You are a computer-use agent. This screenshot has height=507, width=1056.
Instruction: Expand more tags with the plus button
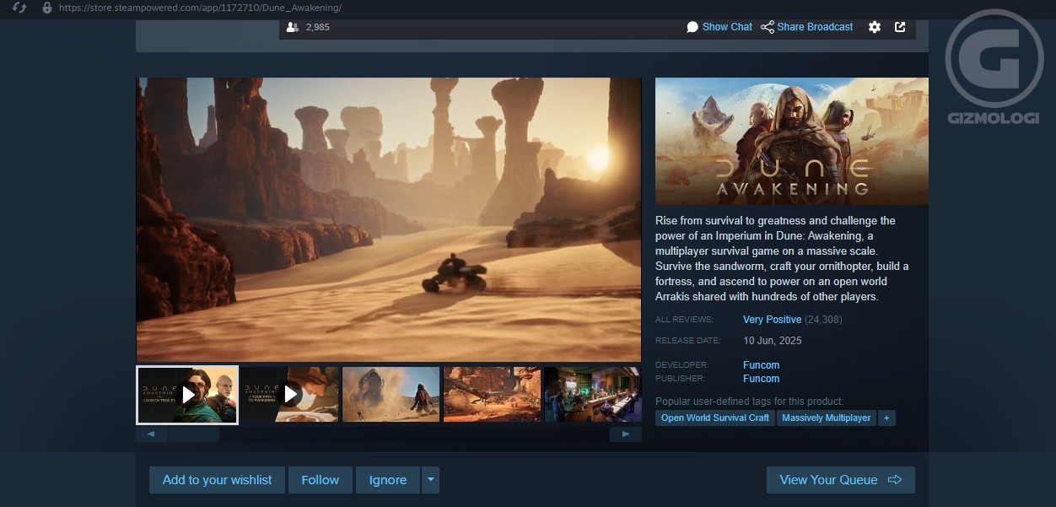886,418
